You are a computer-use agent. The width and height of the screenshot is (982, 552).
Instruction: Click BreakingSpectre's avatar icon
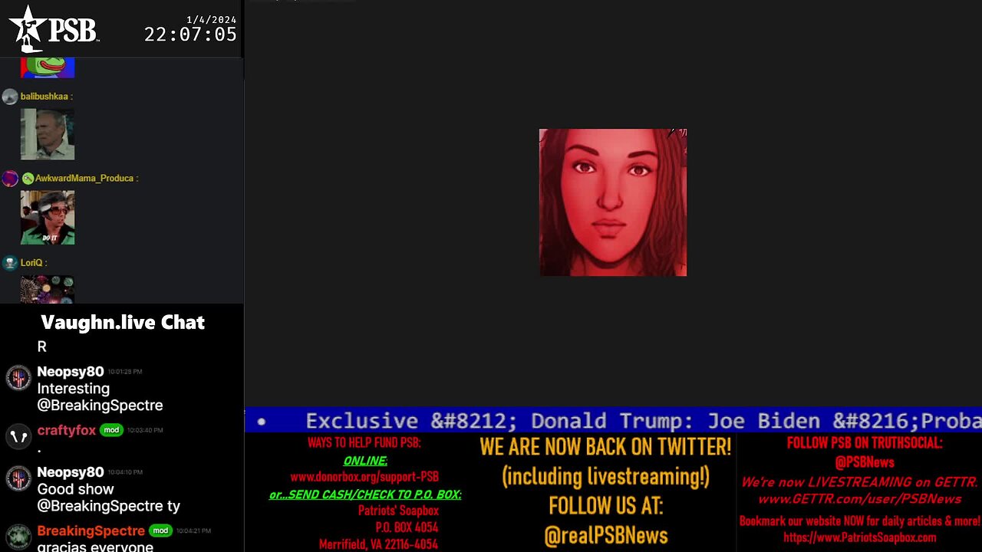[18, 537]
